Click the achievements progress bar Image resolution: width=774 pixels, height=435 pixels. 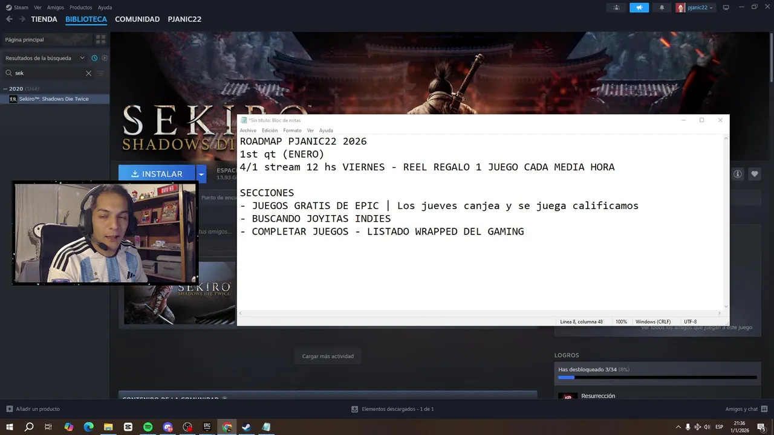pos(657,378)
